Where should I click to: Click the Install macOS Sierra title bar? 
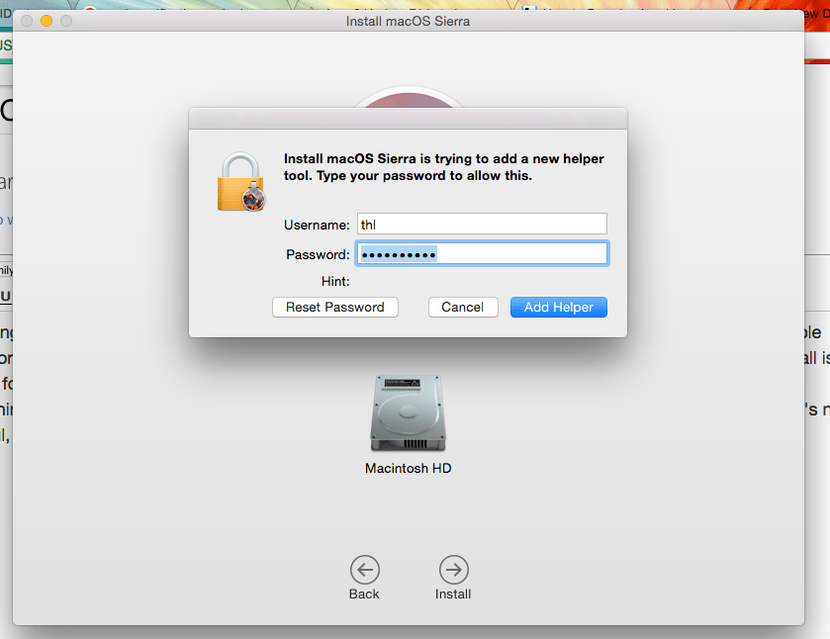410,21
